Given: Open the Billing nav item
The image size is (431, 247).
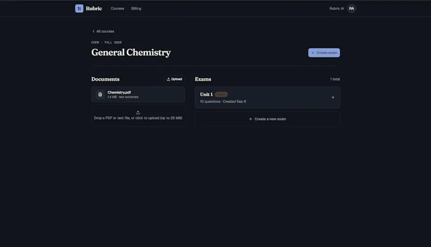Looking at the screenshot, I should pos(136,9).
